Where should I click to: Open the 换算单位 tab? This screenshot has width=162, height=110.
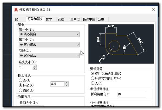89,19
